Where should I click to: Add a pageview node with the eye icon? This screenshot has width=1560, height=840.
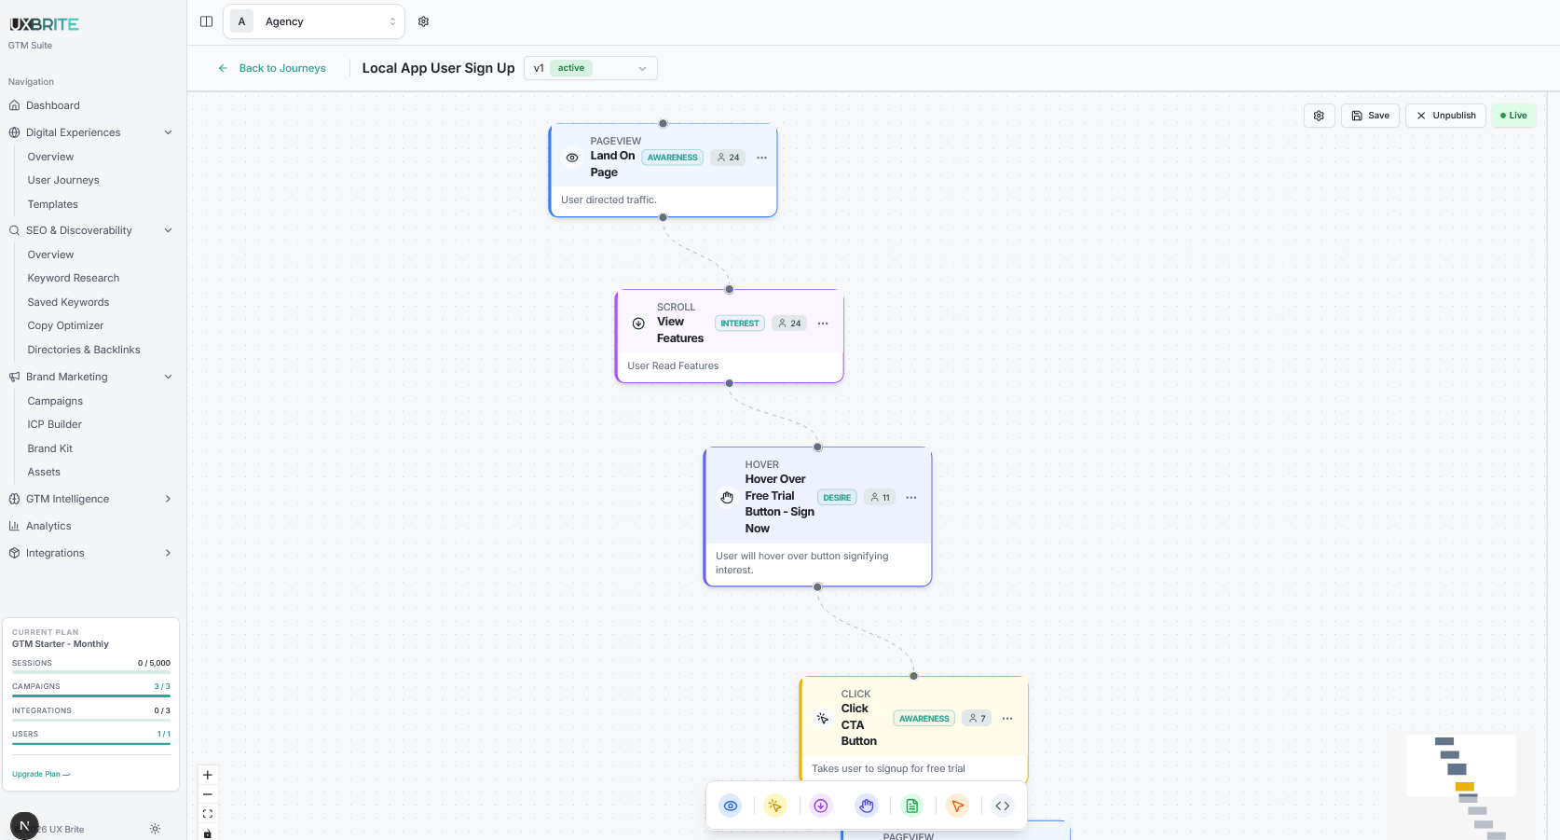(x=731, y=806)
